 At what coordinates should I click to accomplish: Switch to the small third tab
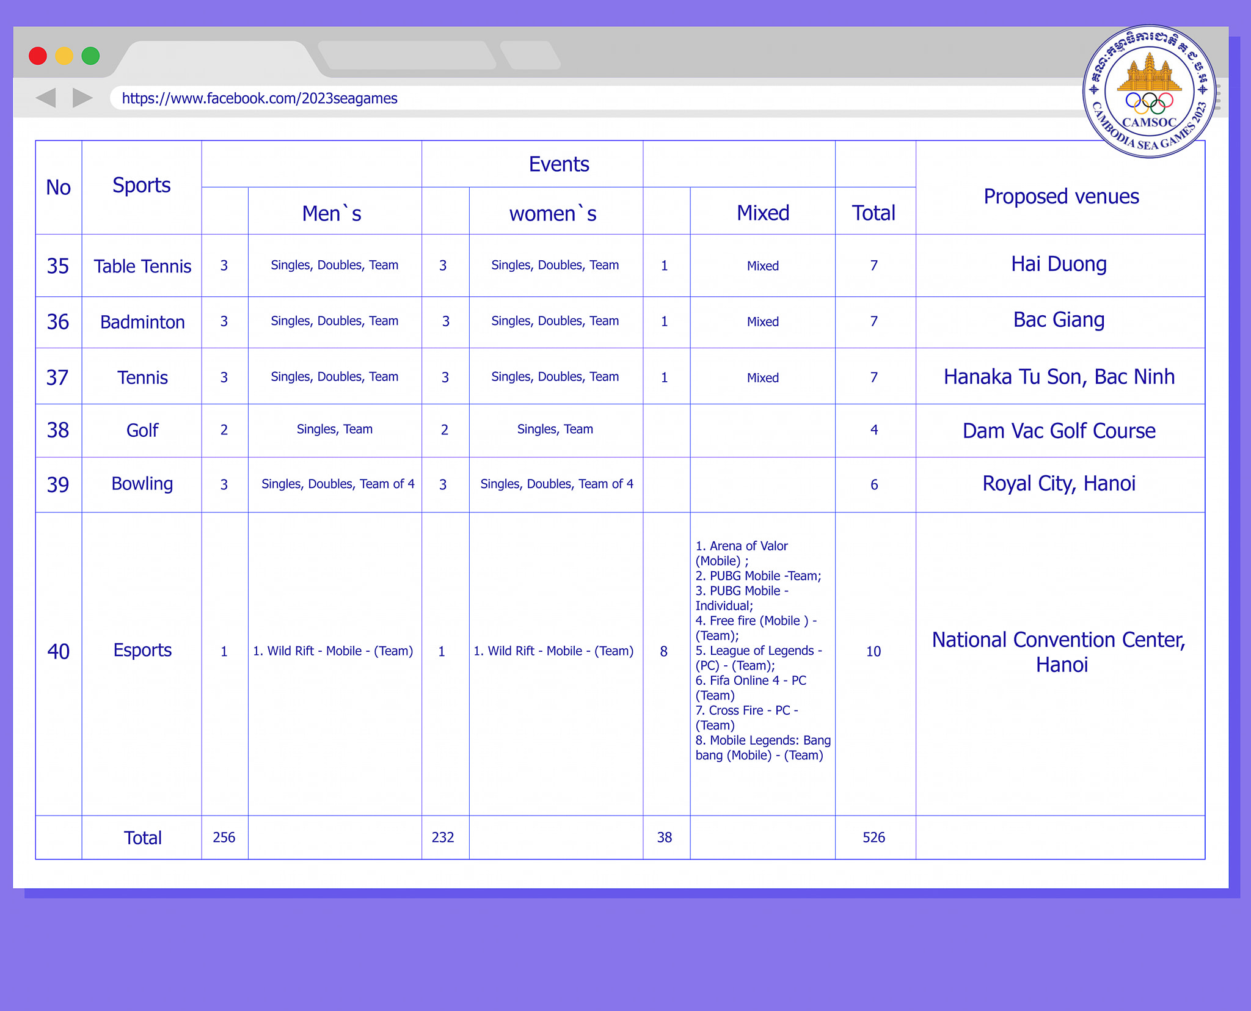(530, 55)
